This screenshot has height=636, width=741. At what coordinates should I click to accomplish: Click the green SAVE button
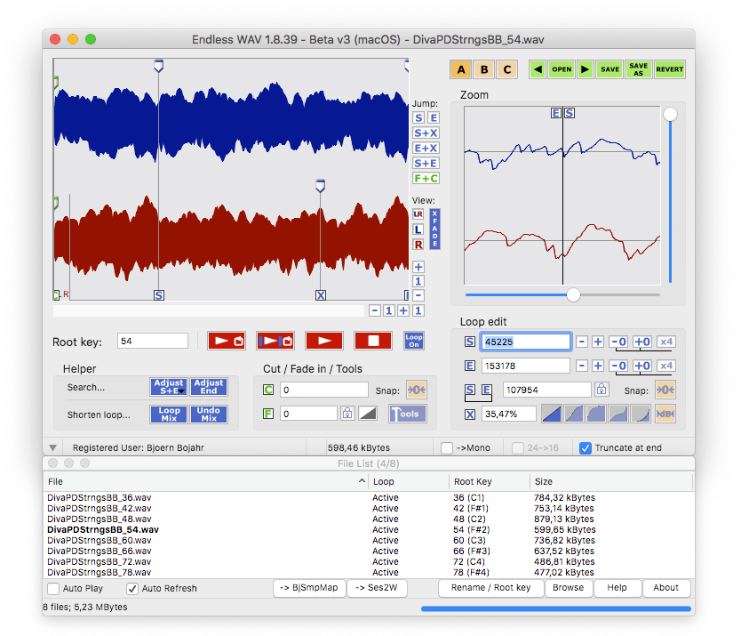coord(610,69)
